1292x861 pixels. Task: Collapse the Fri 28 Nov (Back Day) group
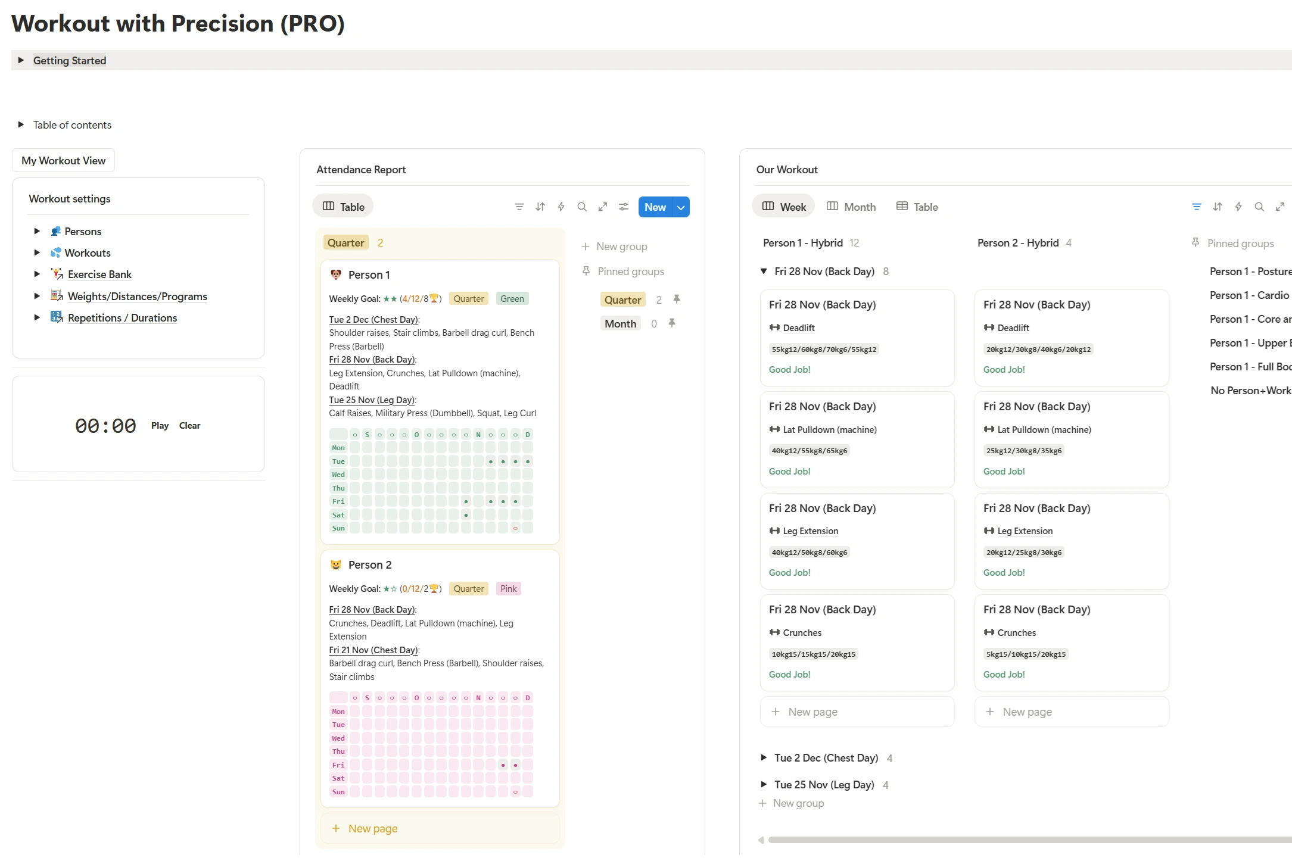coord(763,271)
